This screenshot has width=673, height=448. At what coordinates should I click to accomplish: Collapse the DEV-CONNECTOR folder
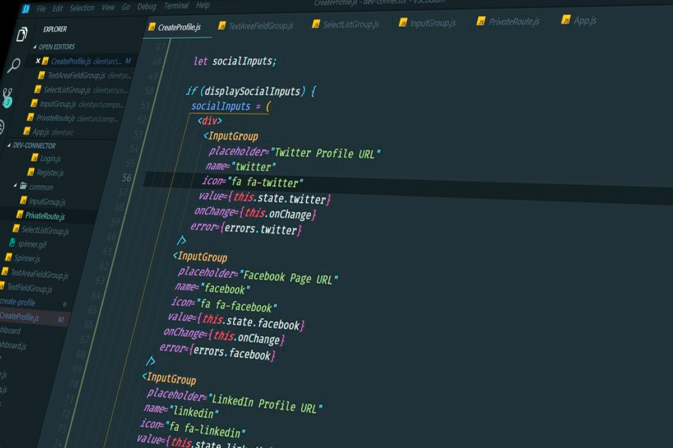click(10, 145)
